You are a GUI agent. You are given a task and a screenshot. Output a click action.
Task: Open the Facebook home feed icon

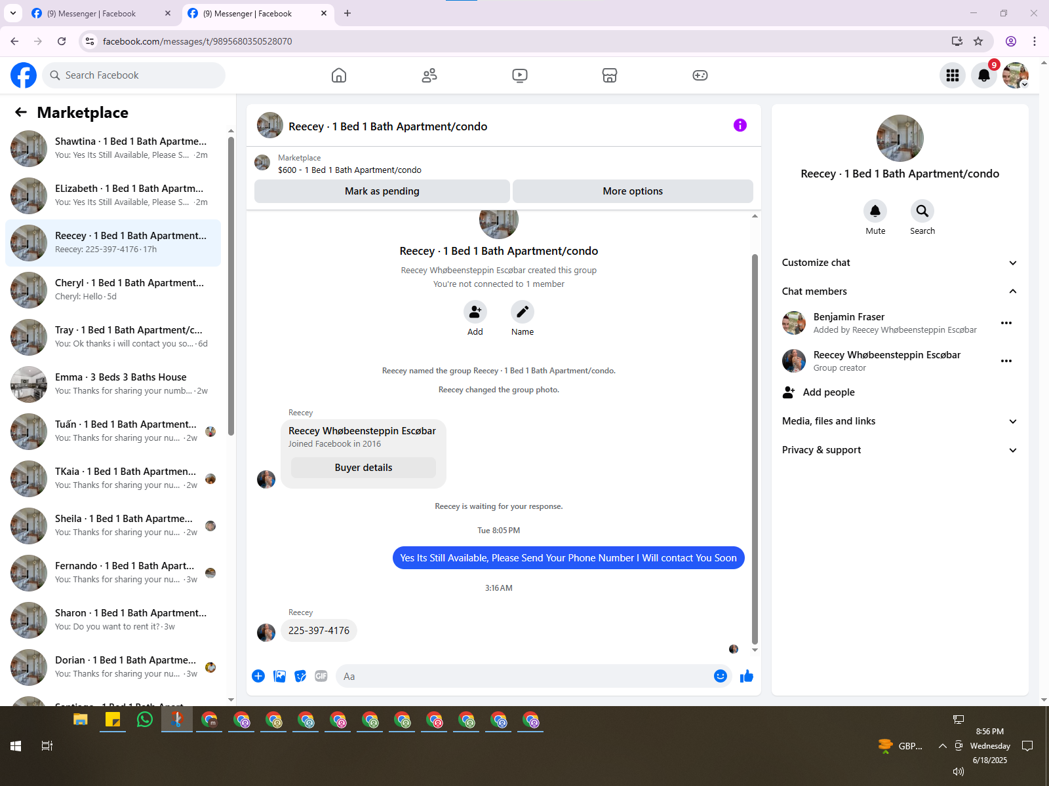(339, 75)
